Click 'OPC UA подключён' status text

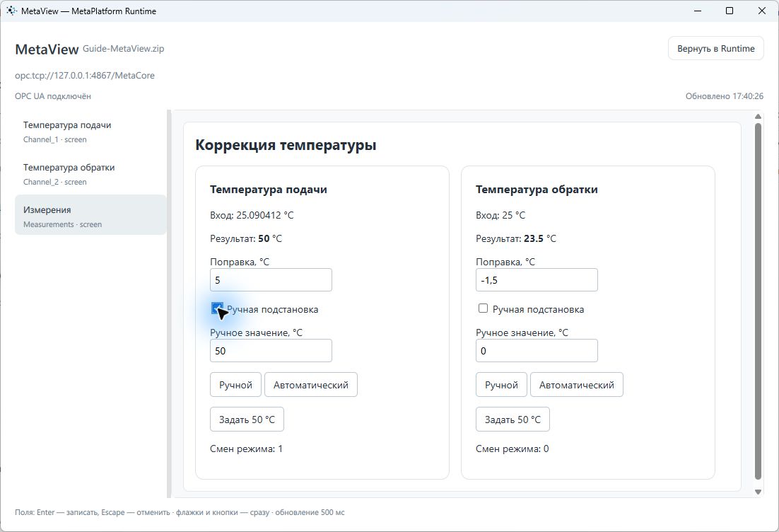pyautogui.click(x=52, y=96)
